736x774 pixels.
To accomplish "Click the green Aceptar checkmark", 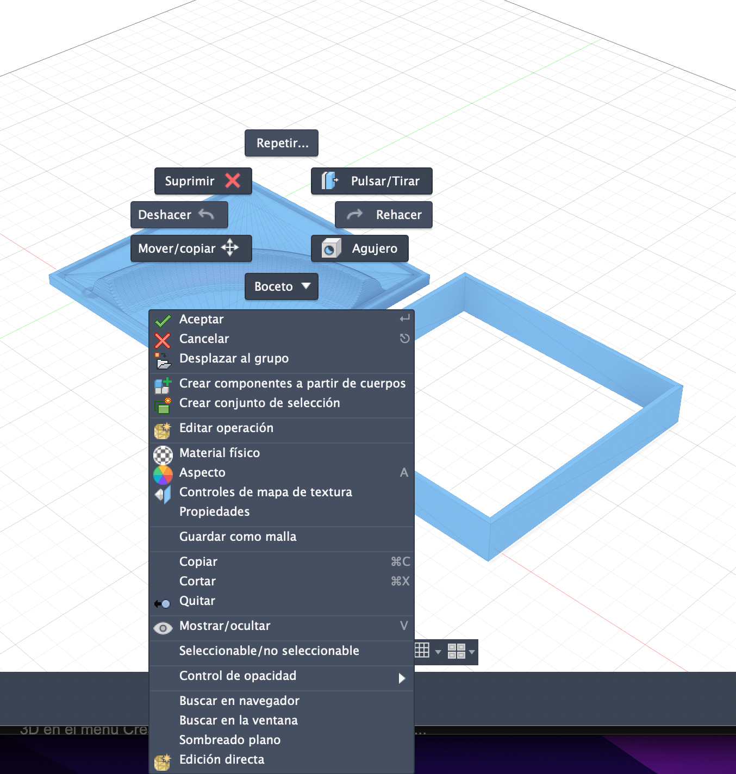I will point(163,320).
